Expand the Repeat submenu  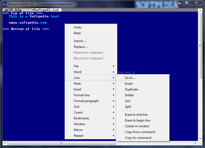point(91,136)
